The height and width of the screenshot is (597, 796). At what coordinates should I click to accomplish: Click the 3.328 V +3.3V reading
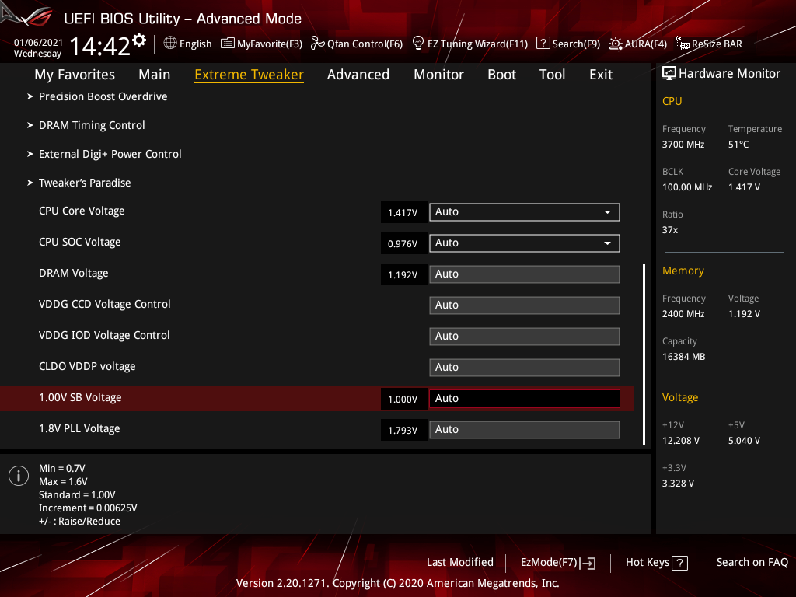click(x=678, y=484)
